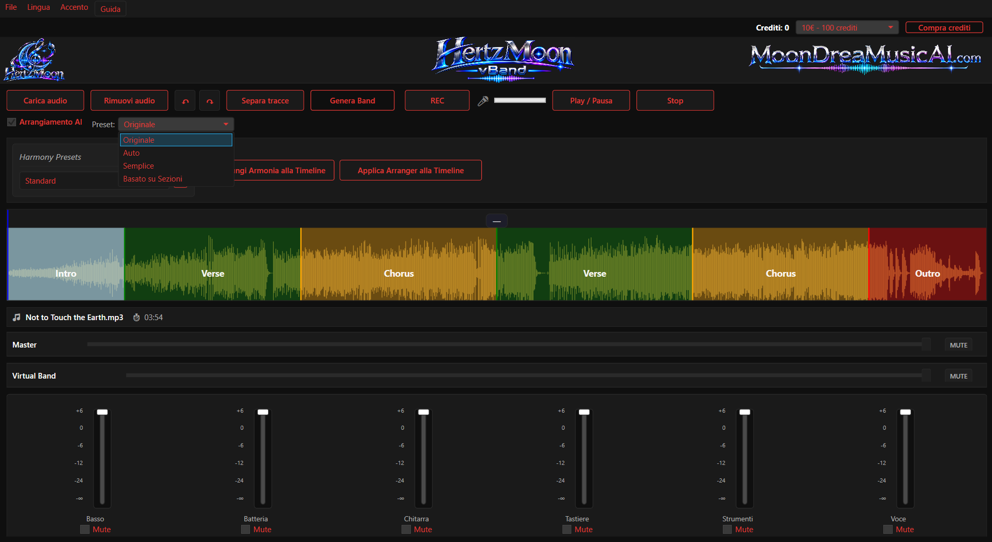Click the Chitarra fader handle
992x542 pixels.
[x=424, y=412]
